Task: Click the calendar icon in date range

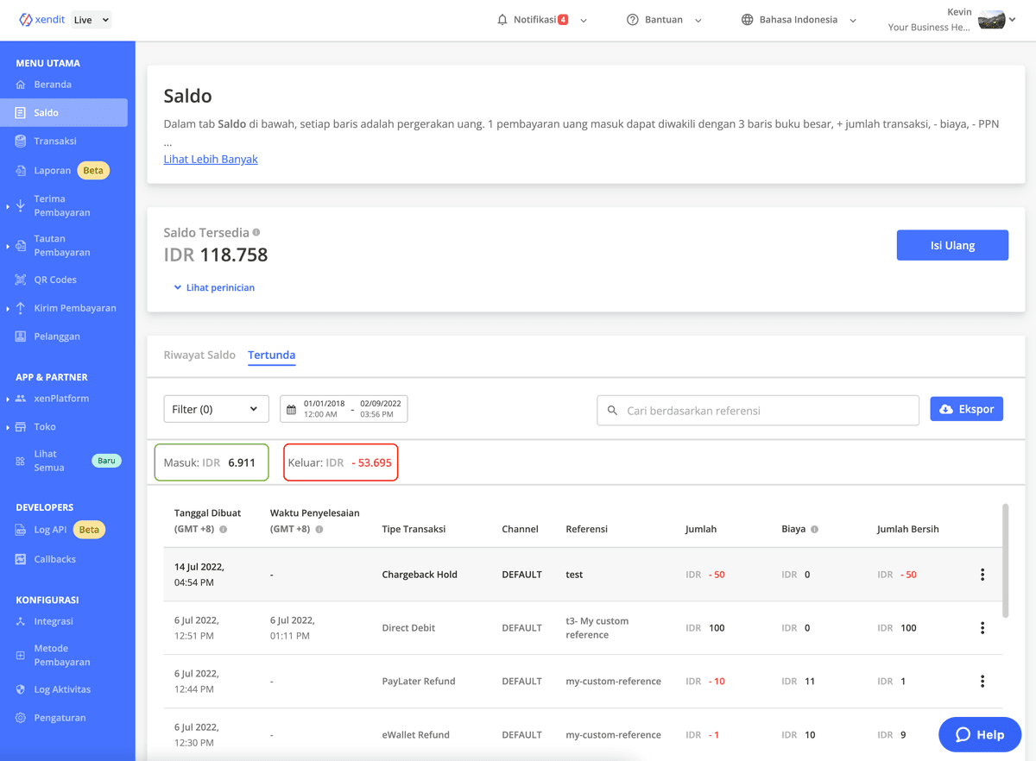Action: coord(291,409)
